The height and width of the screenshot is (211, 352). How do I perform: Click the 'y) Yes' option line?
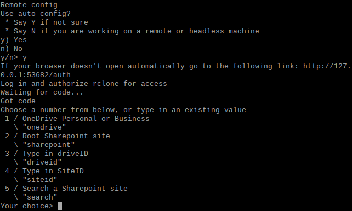point(14,40)
